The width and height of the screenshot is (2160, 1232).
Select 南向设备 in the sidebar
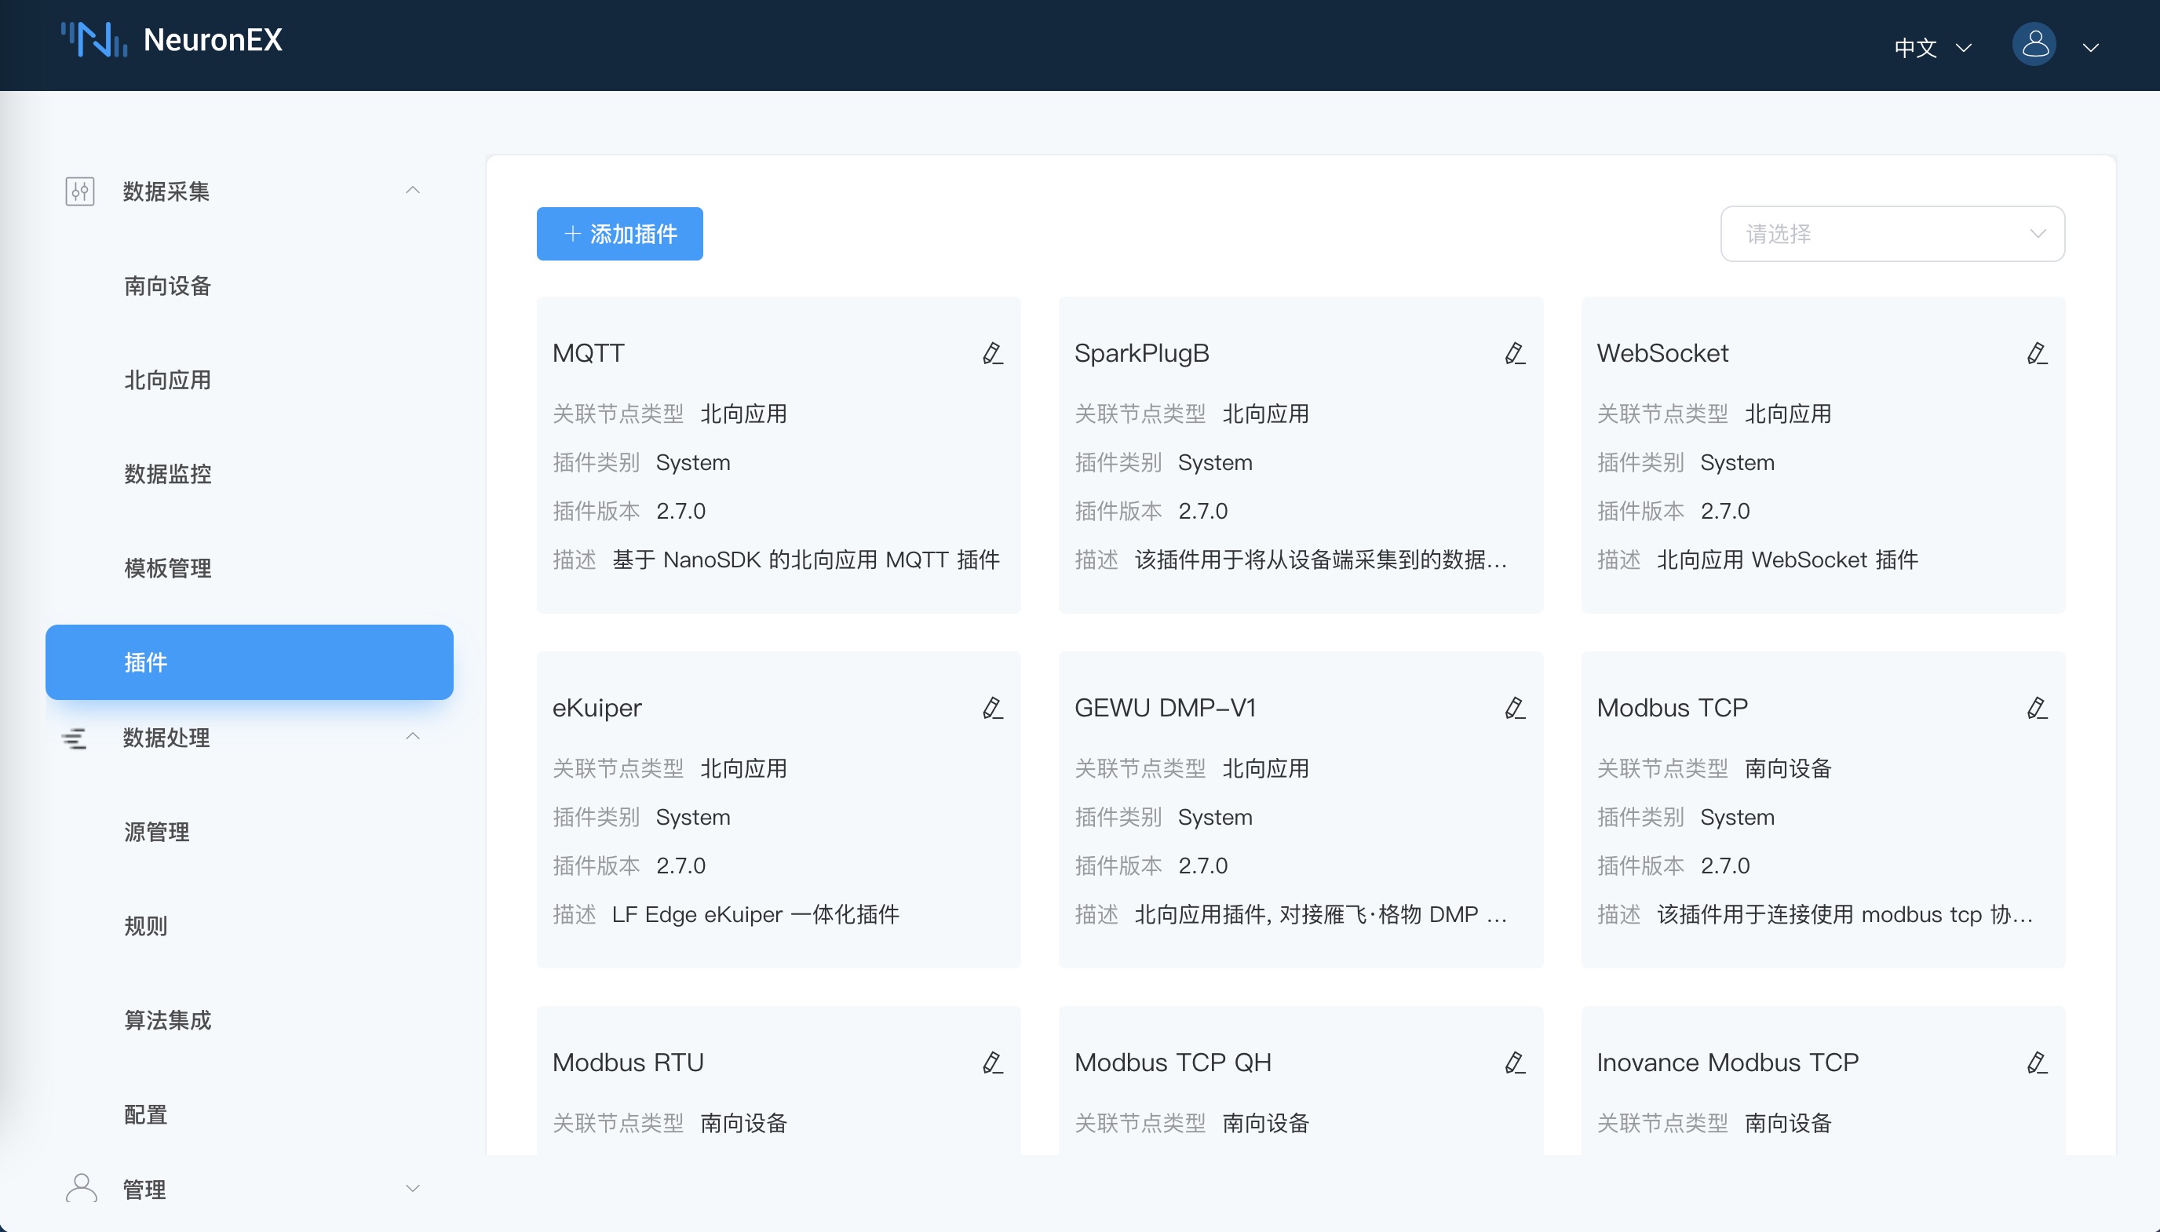(166, 285)
